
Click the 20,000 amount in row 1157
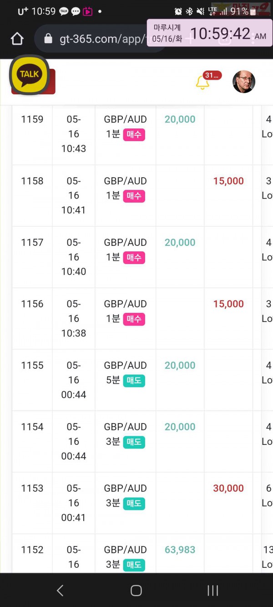click(180, 243)
